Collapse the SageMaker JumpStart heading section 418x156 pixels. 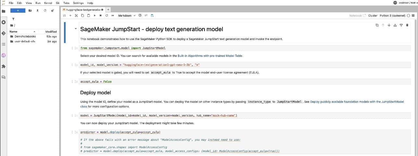pos(76,29)
